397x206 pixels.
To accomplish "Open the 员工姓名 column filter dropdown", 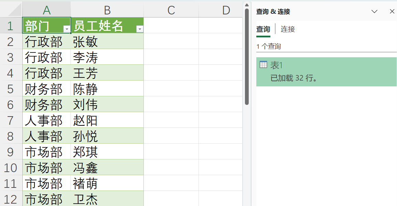I will click(x=139, y=29).
